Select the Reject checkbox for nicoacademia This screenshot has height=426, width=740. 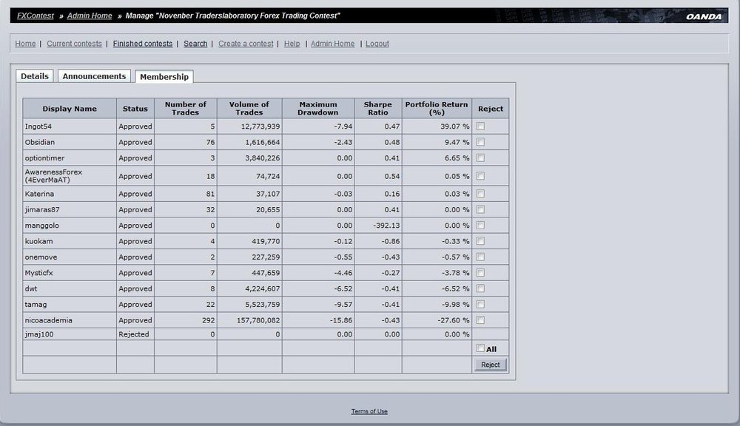tap(480, 320)
